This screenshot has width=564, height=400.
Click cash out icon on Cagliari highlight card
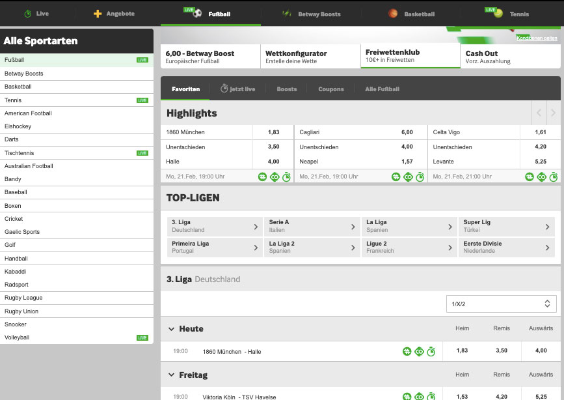(x=408, y=177)
